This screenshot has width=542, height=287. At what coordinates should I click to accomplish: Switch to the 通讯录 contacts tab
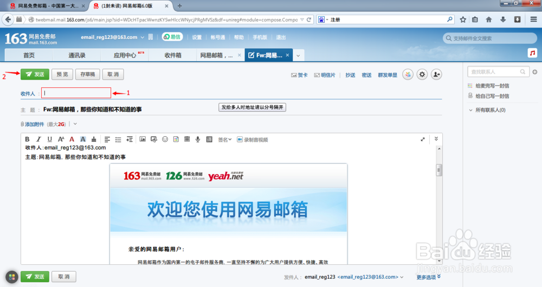[x=77, y=55]
